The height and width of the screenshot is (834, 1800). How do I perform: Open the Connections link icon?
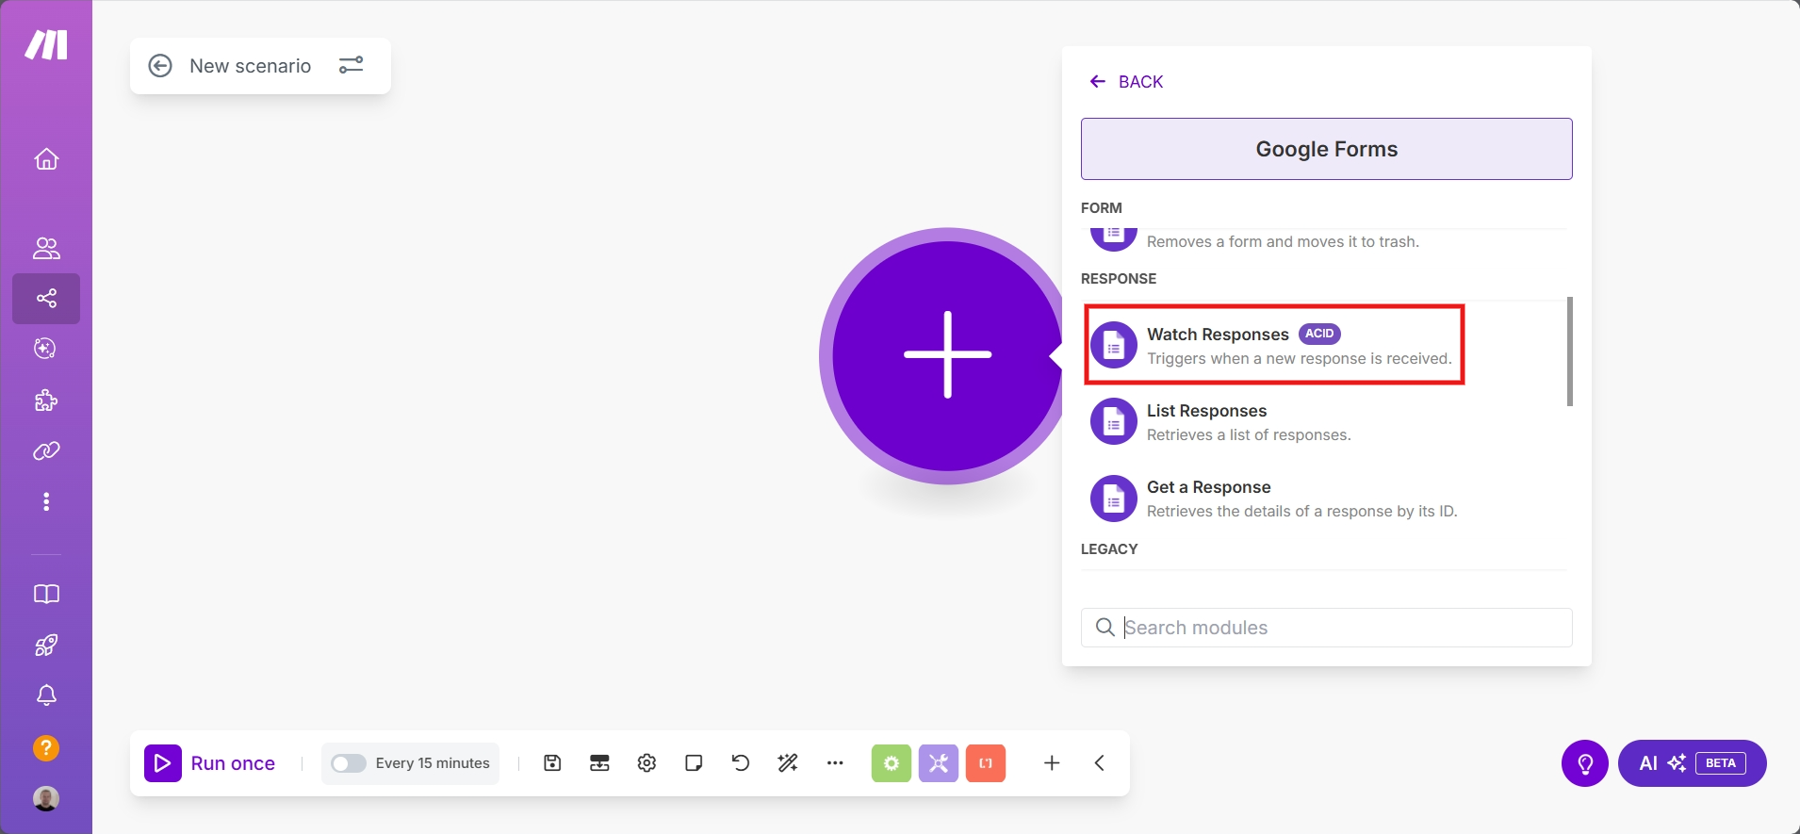[x=46, y=451]
